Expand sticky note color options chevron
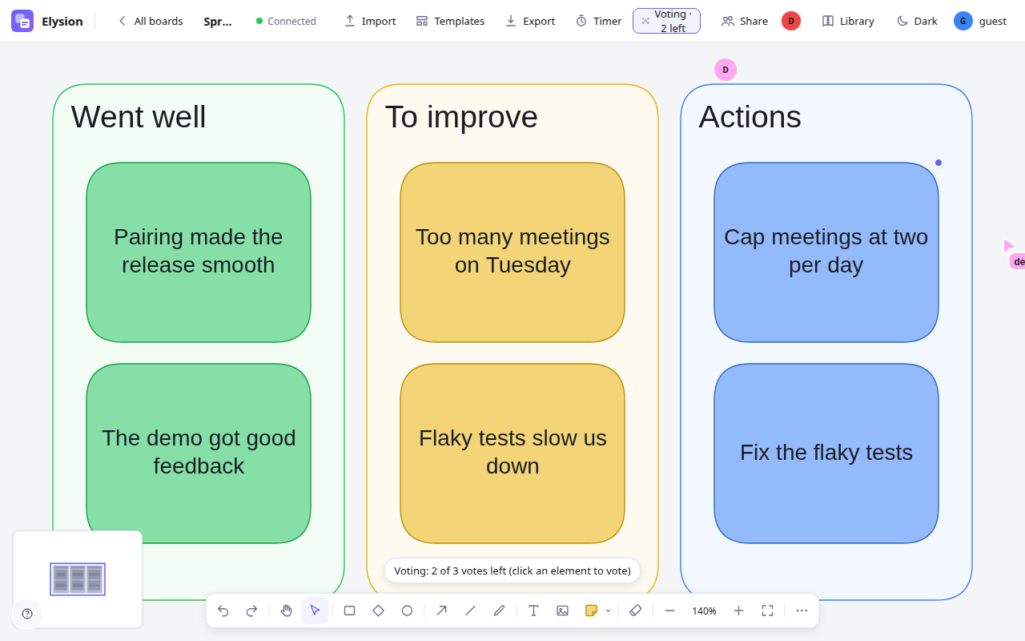Image resolution: width=1025 pixels, height=641 pixels. click(x=609, y=611)
